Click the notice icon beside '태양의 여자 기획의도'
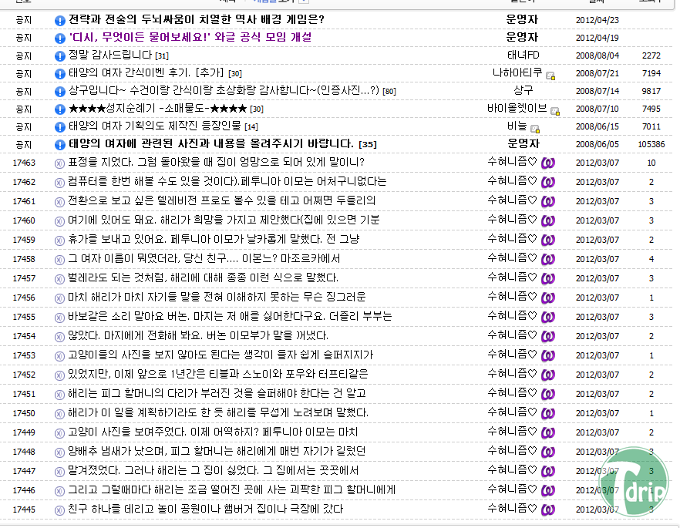The width and height of the screenshot is (680, 528). tap(60, 127)
